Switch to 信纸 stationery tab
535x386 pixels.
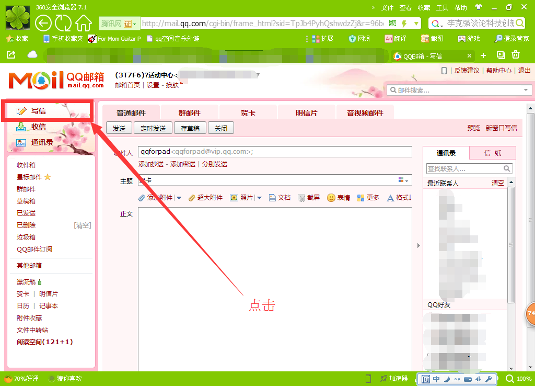[493, 153]
